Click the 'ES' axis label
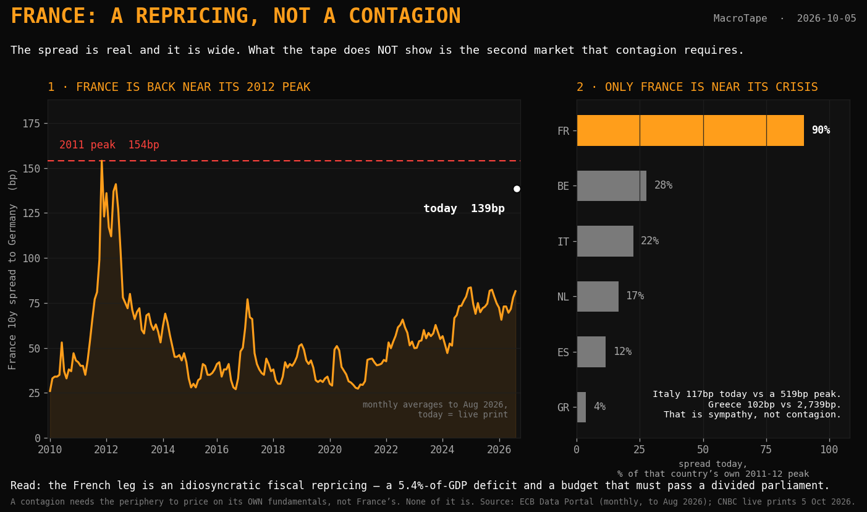Viewport: 867px width, 512px height. (x=563, y=352)
